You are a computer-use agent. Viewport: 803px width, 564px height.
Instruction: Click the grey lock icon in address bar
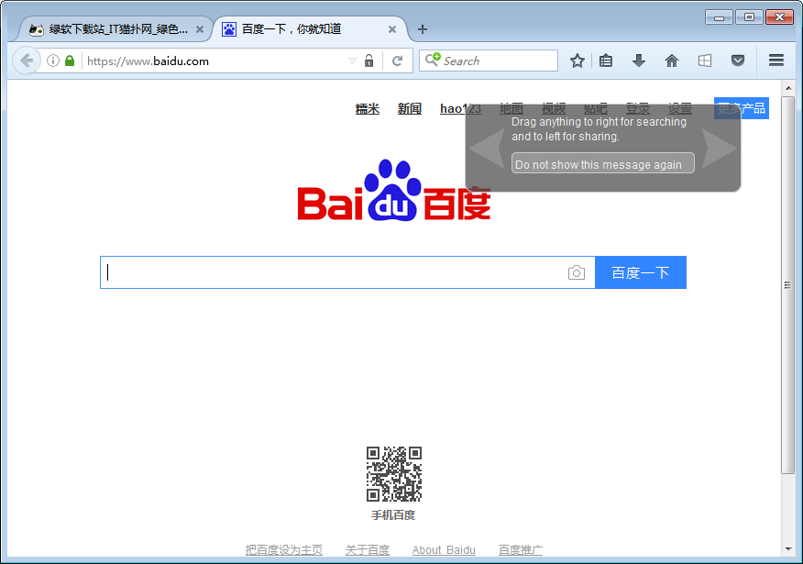tap(368, 61)
